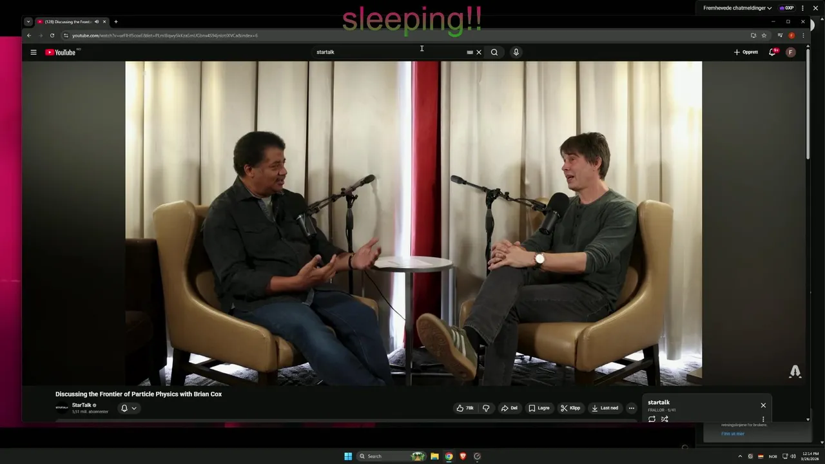The image size is (825, 464).
Task: Share the video with the Del button
Action: point(509,408)
